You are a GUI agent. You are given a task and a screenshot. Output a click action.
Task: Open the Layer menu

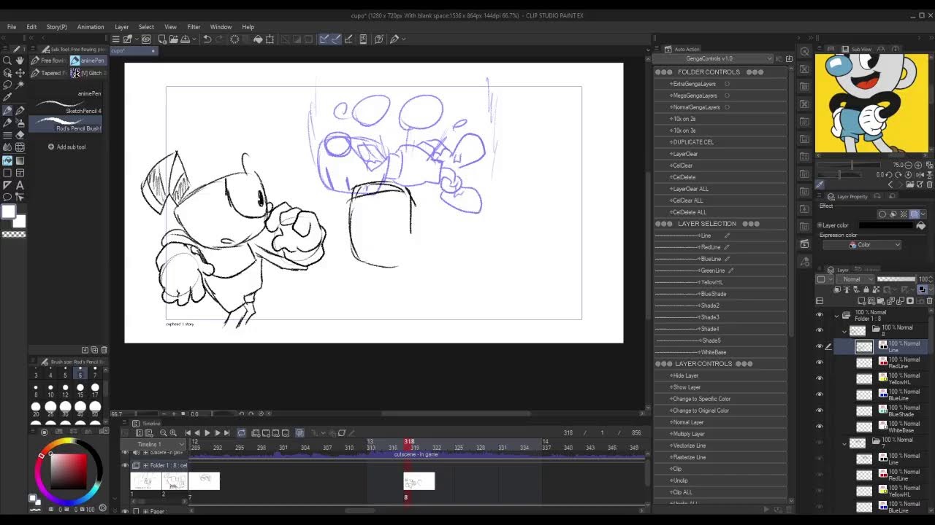121,27
